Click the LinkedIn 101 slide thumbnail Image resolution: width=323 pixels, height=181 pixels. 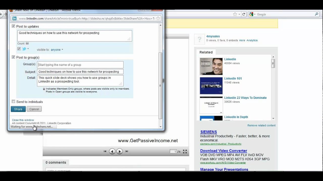(211, 86)
